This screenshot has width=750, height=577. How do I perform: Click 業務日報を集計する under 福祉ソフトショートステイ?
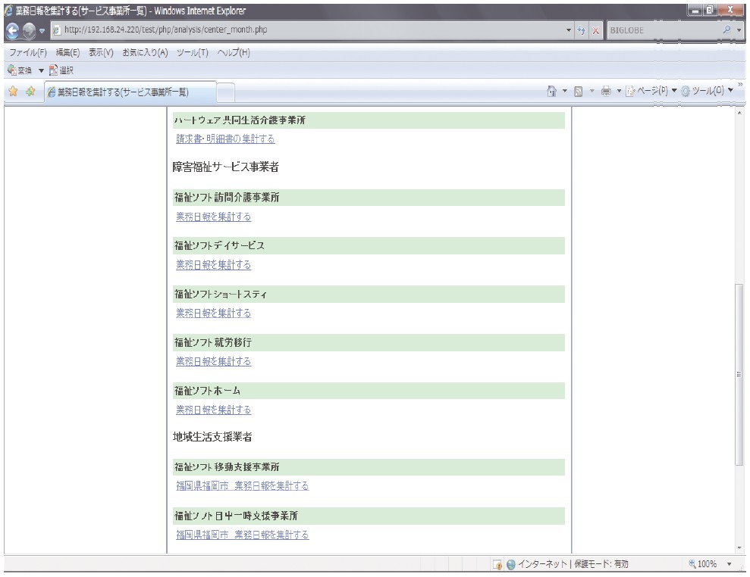213,313
